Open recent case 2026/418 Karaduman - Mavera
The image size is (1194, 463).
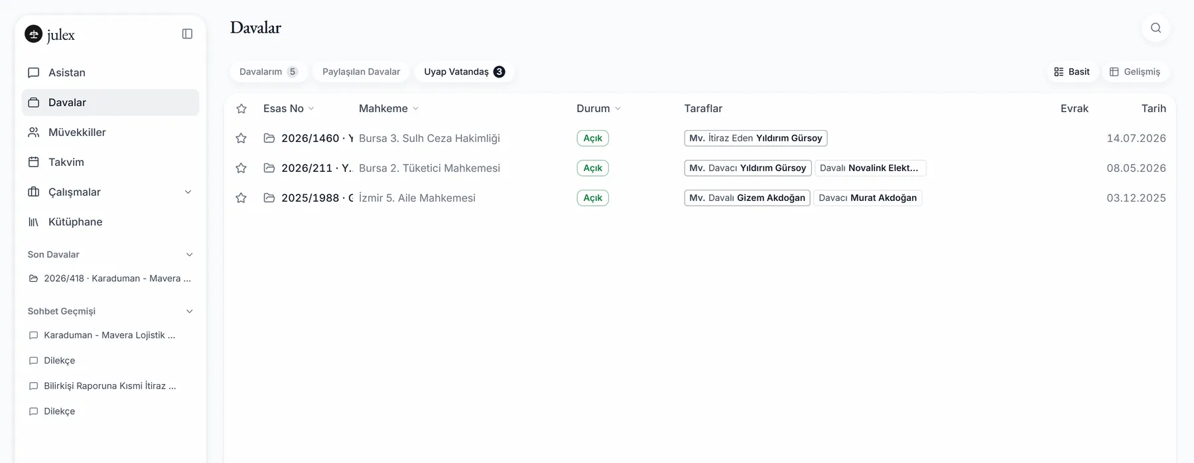(110, 279)
